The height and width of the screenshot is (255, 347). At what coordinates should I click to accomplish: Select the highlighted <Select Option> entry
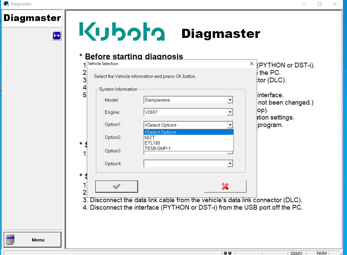click(189, 132)
